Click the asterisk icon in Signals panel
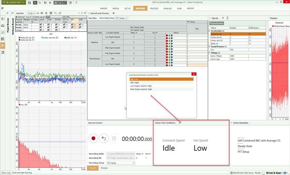Image resolution: width=290 pixels, height=175 pixels. pos(223,18)
